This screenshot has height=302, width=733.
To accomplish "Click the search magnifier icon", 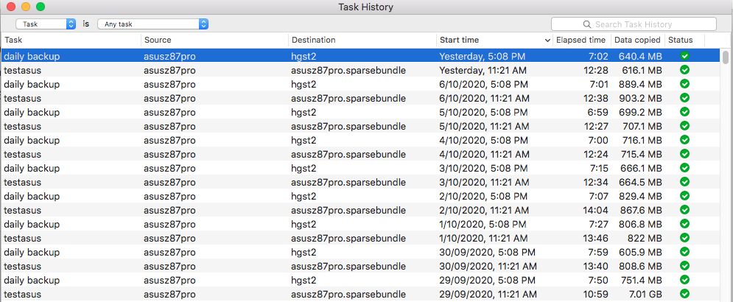I will point(587,24).
